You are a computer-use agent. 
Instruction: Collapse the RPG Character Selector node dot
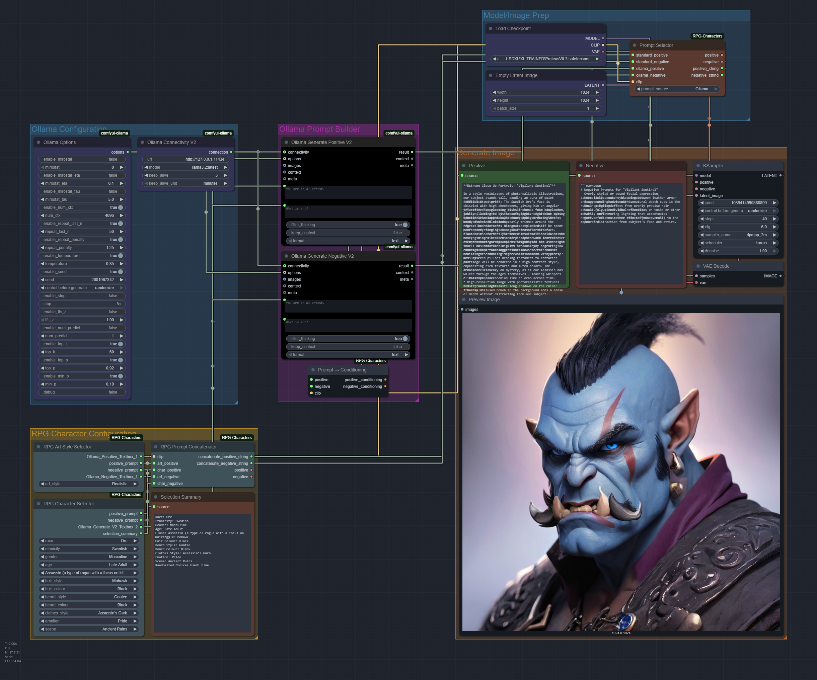39,504
